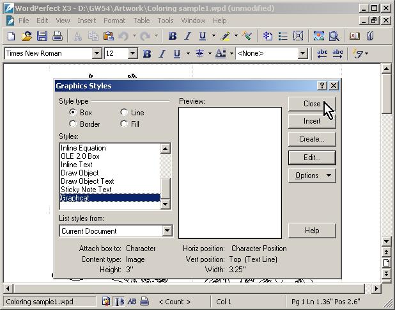Open the Table menu

[x=142, y=20]
